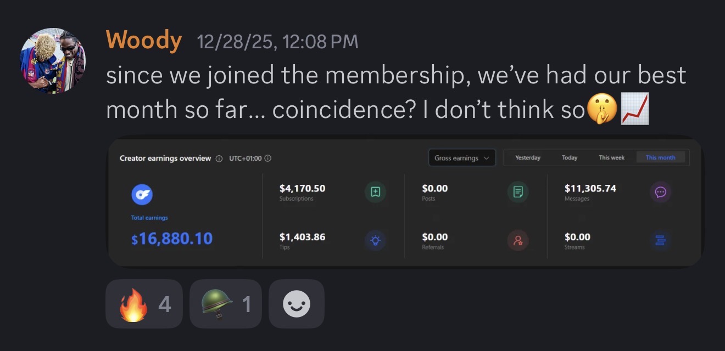This screenshot has height=351, width=725.
Task: Switch to the Yesterday tab
Action: [528, 158]
